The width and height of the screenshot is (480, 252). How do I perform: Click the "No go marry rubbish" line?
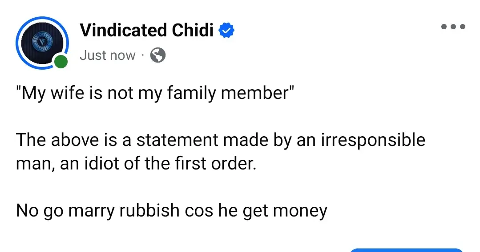click(172, 210)
